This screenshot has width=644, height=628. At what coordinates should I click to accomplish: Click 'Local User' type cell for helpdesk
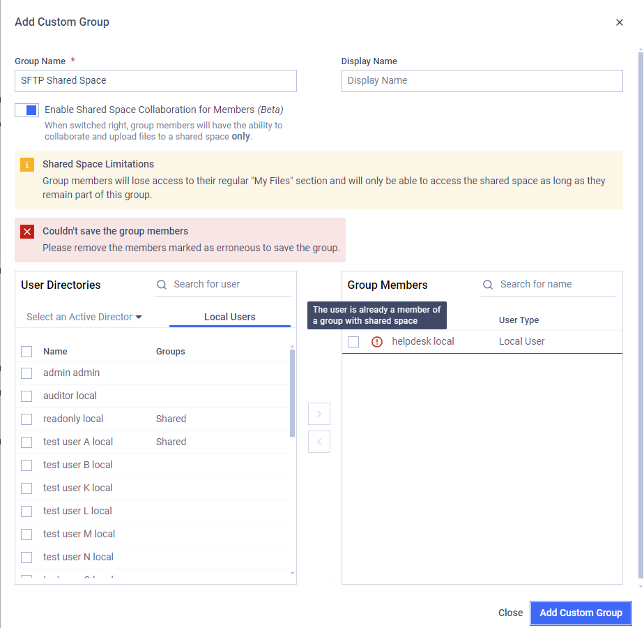point(521,342)
